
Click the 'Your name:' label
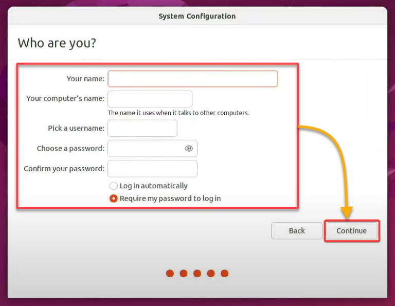(85, 79)
